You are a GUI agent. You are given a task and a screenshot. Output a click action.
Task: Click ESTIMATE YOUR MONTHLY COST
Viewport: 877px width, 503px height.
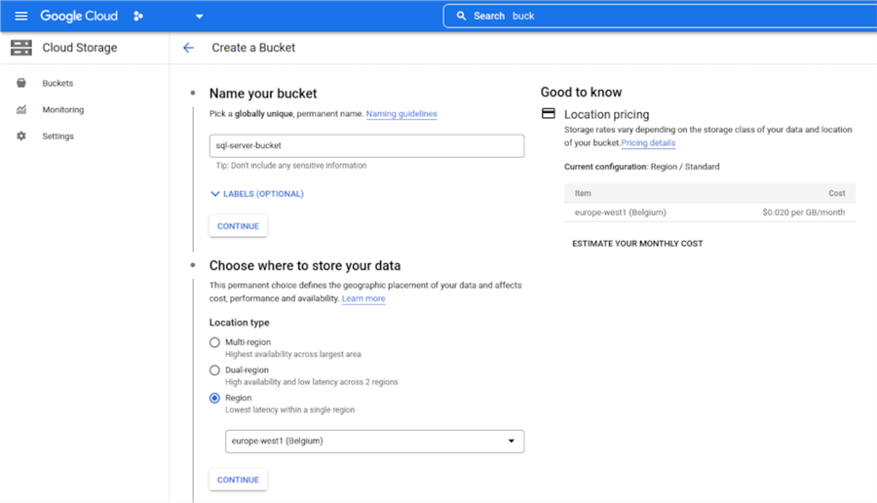pyautogui.click(x=637, y=244)
